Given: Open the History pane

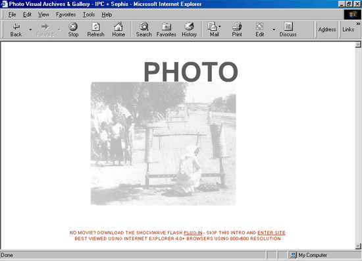Looking at the screenshot, I should pos(189,30).
